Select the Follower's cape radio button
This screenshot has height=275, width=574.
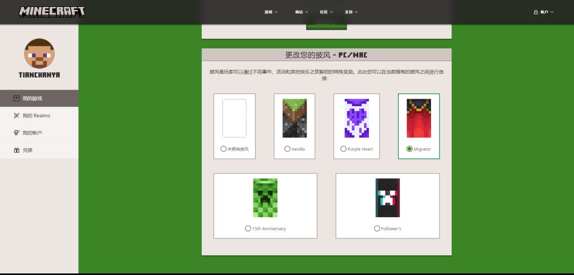coord(377,228)
